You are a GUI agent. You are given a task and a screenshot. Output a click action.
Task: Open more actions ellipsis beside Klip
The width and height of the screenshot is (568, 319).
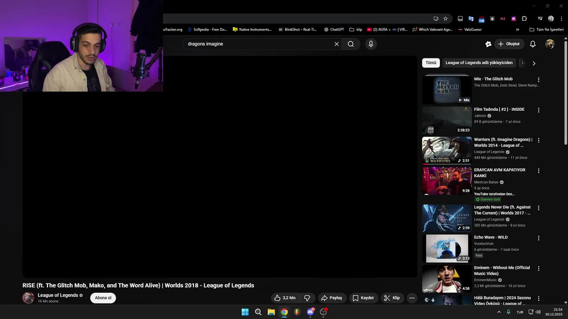412,298
